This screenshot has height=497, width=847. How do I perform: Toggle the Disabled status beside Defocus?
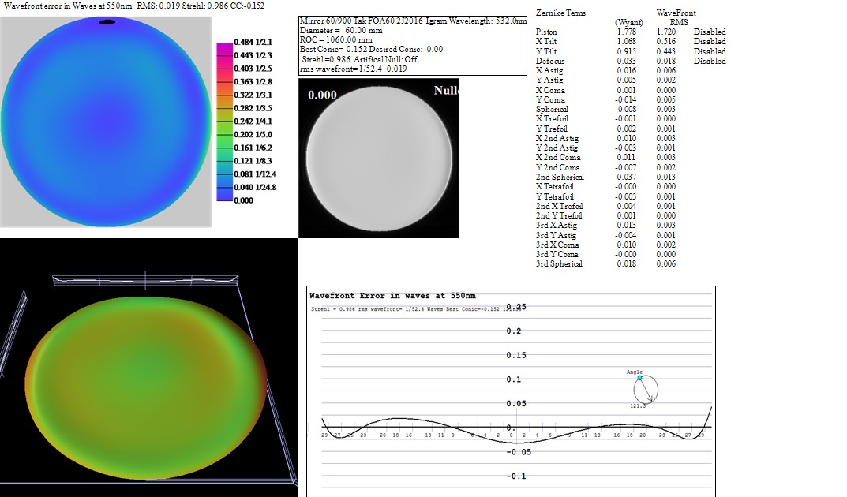point(709,62)
